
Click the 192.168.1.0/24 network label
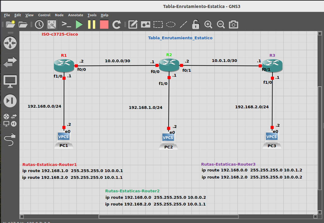pyautogui.click(x=146, y=108)
